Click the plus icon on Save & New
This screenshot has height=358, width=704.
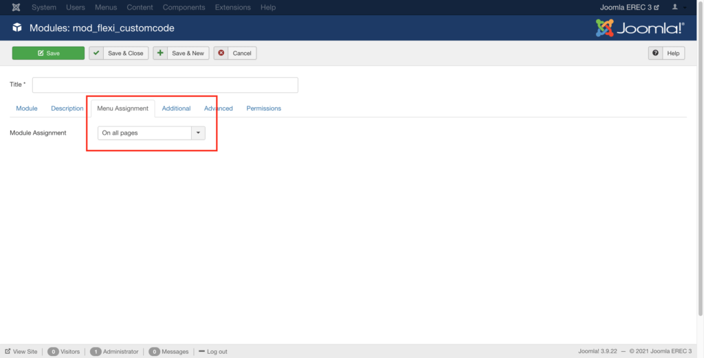pos(160,53)
